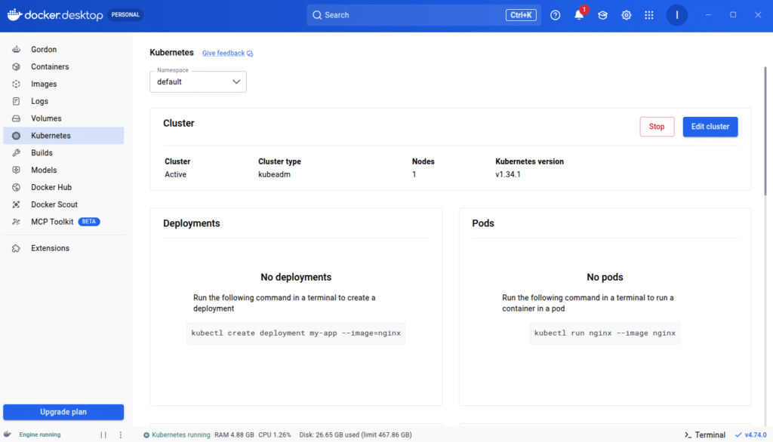The image size is (773, 442).
Task: Open Docker Hub view
Action: point(63,187)
